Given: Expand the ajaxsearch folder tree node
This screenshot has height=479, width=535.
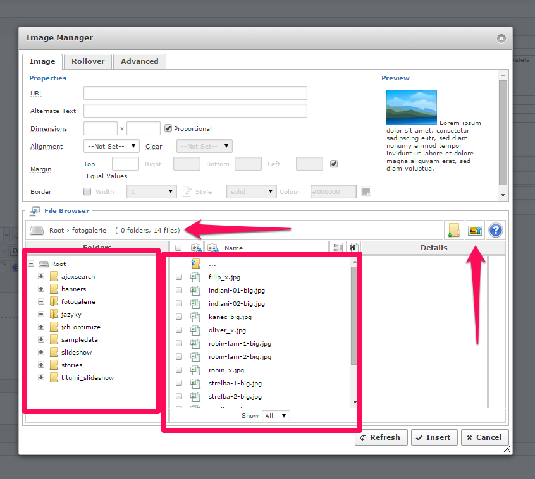Looking at the screenshot, I should click(x=41, y=277).
